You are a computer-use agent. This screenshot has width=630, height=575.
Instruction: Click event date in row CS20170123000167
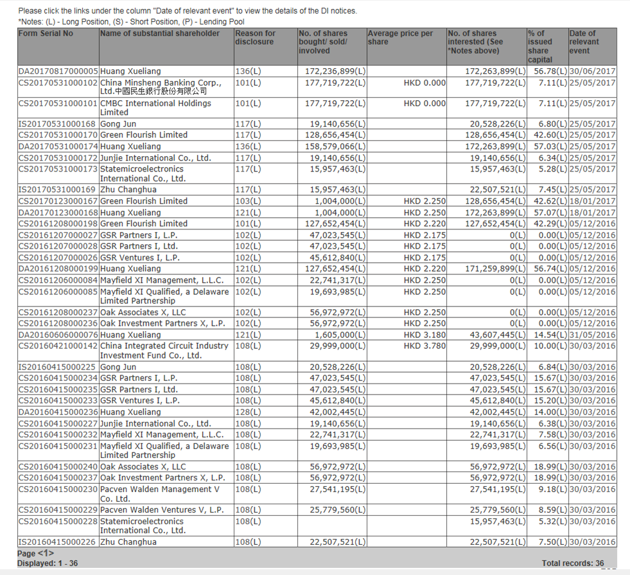[592, 201]
